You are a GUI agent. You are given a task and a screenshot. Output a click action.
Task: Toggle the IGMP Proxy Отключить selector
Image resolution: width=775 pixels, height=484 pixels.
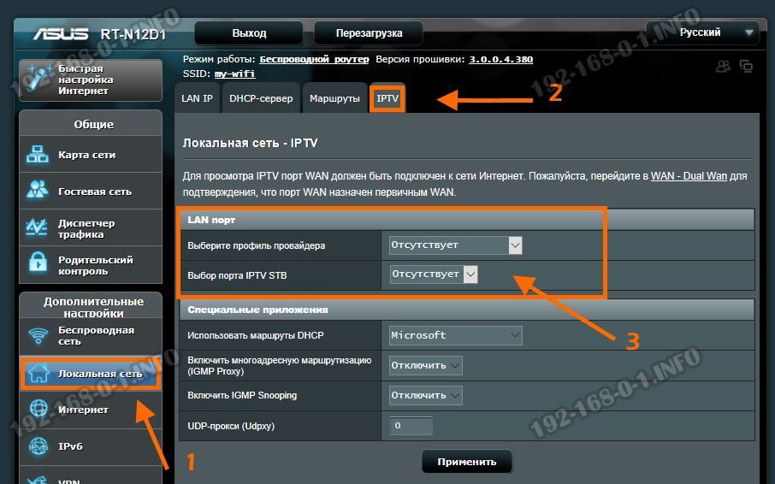click(x=425, y=365)
